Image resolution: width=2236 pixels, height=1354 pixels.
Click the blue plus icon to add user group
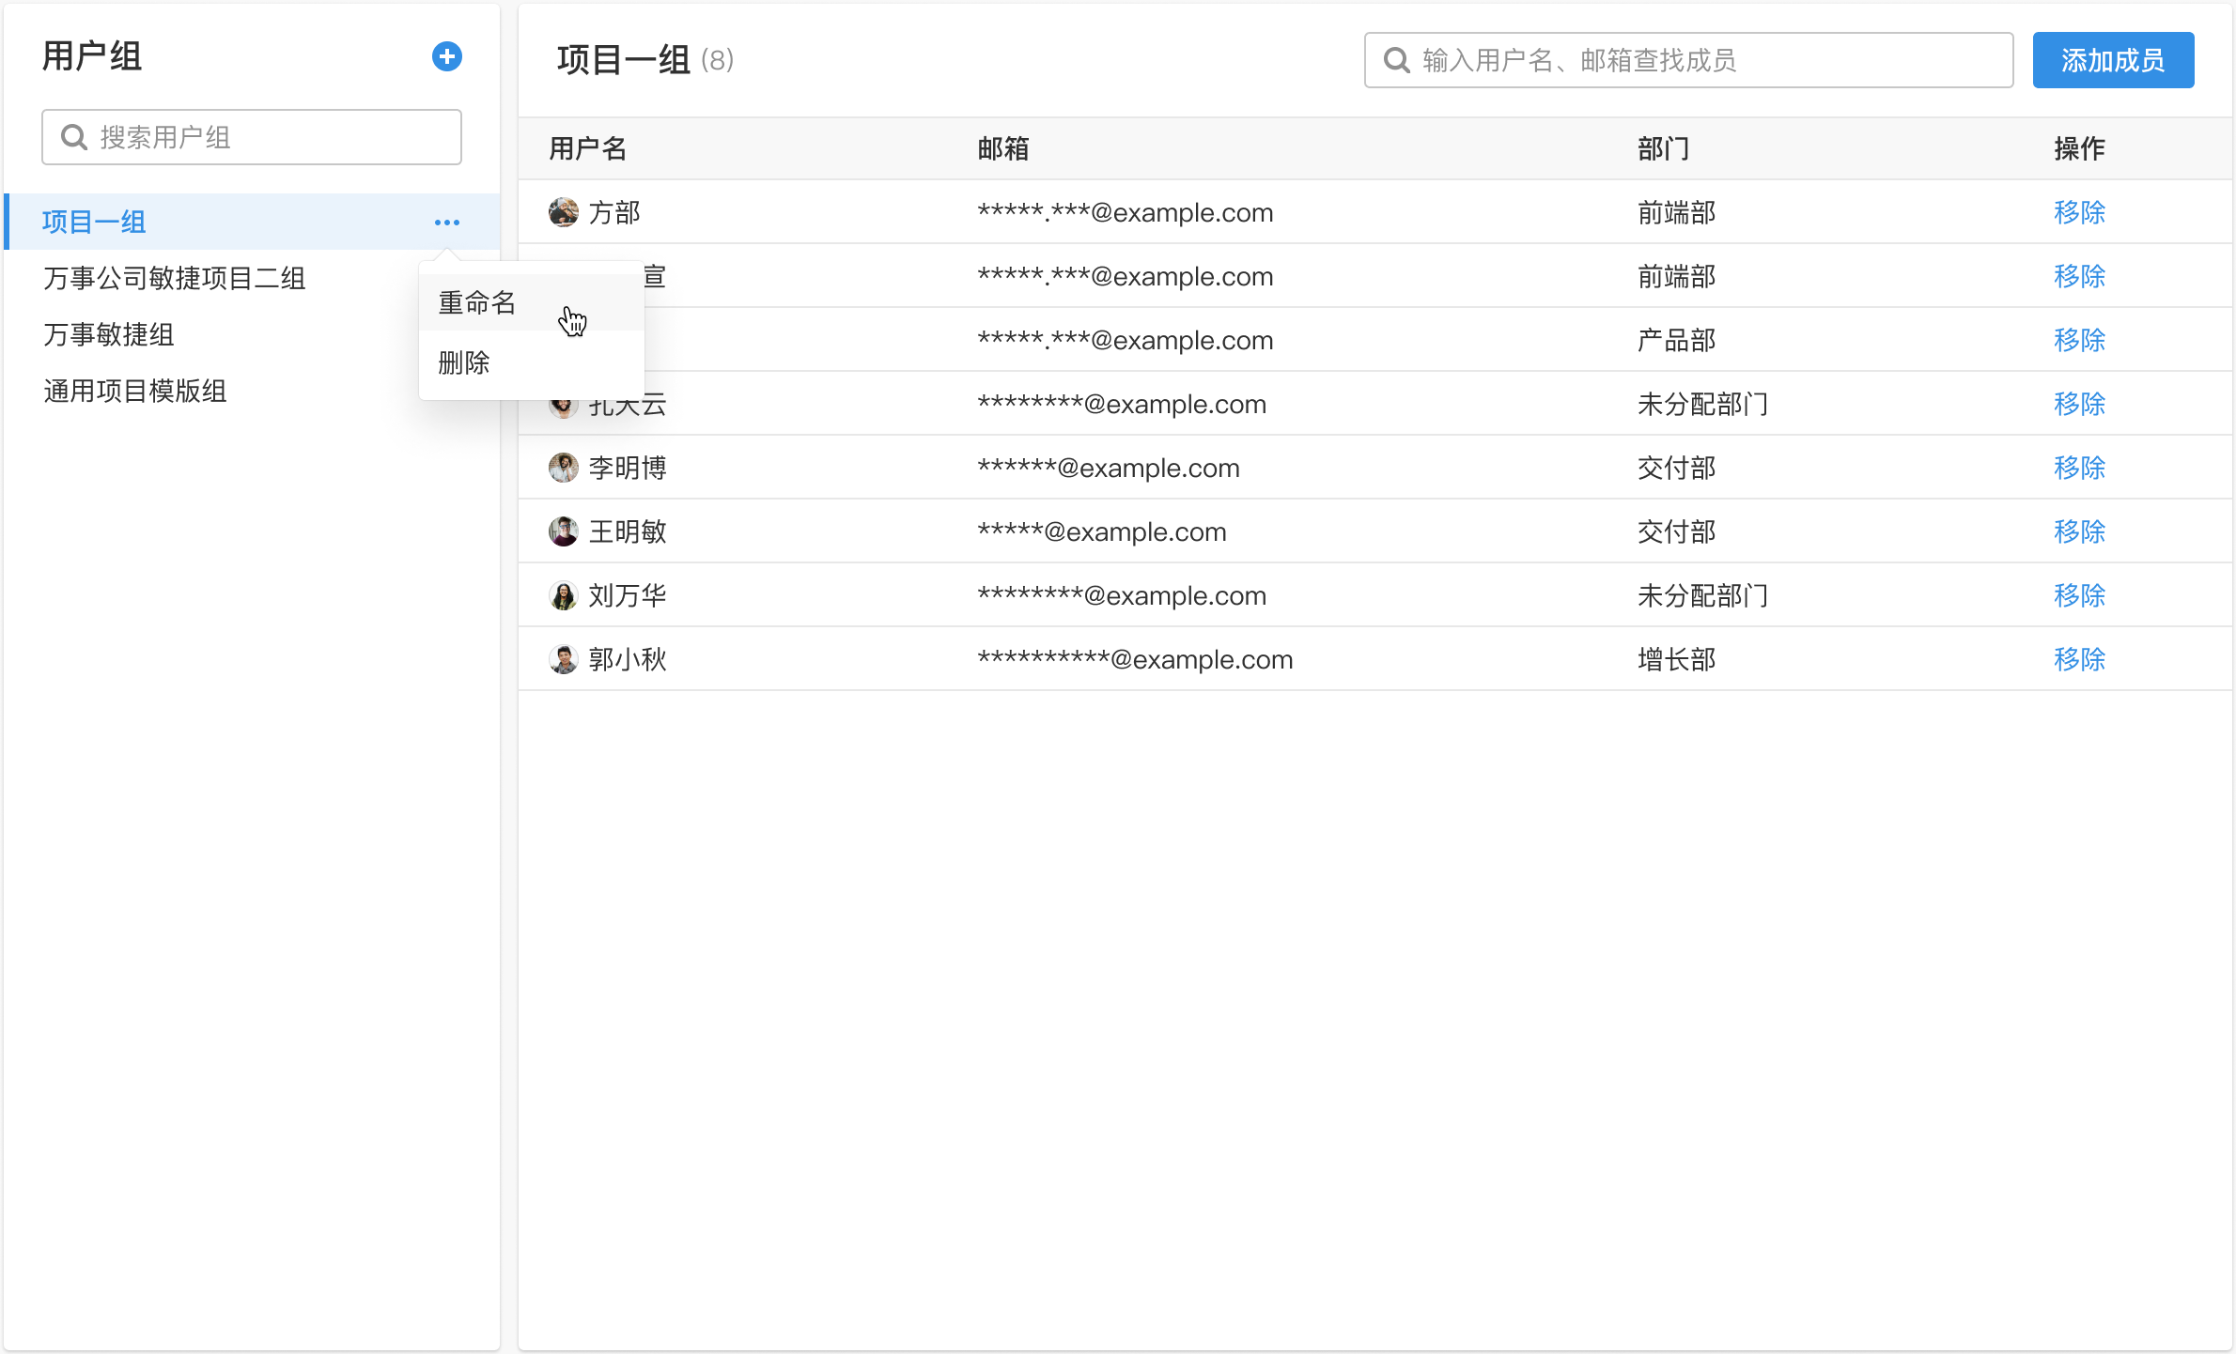(x=447, y=56)
